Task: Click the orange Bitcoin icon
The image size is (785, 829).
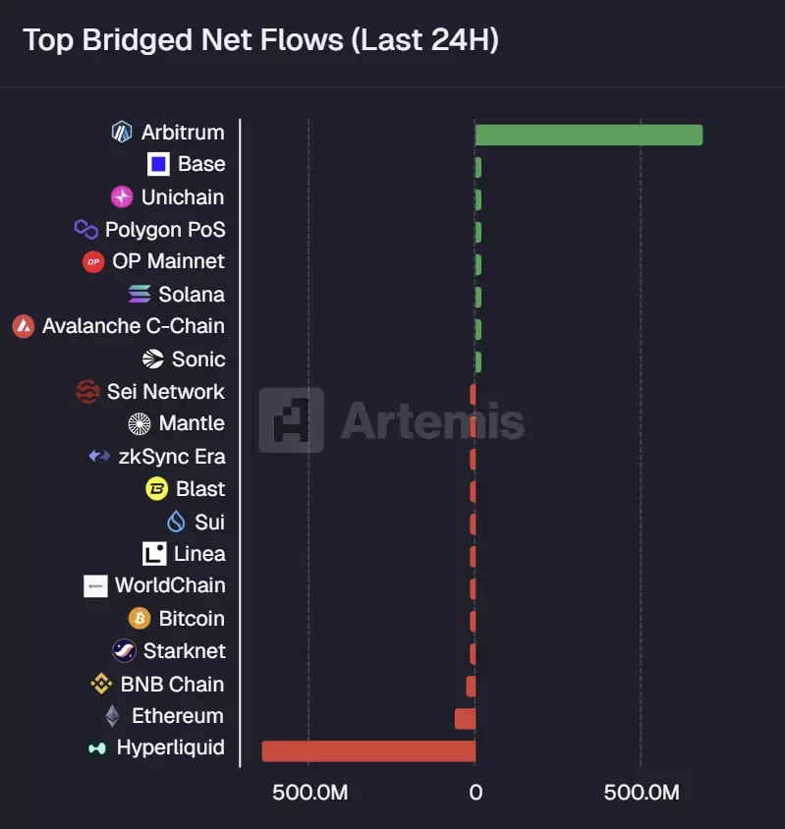Action: pos(140,618)
